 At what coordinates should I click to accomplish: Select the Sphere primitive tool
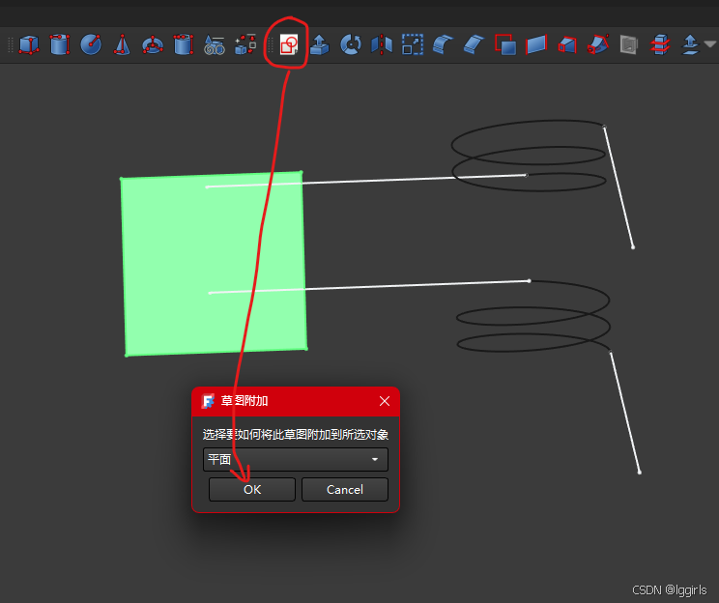(x=91, y=45)
